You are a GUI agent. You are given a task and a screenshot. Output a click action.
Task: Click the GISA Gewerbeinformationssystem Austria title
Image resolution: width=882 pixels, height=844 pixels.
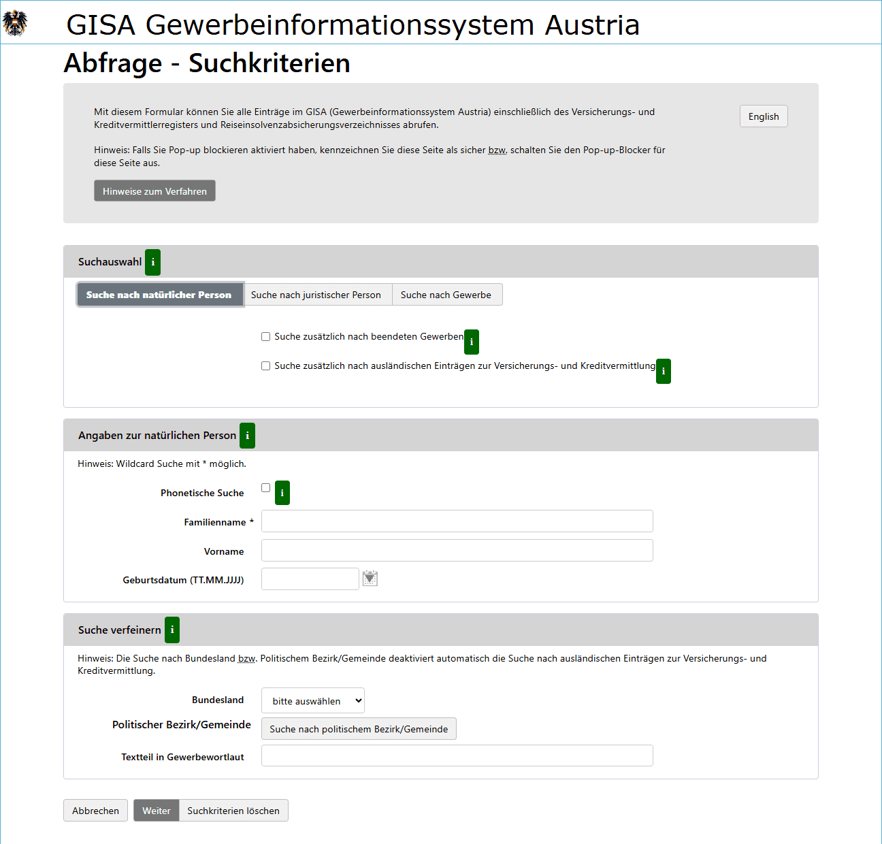coord(353,25)
